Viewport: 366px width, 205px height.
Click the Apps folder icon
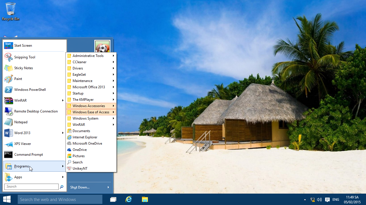[x=8, y=177]
